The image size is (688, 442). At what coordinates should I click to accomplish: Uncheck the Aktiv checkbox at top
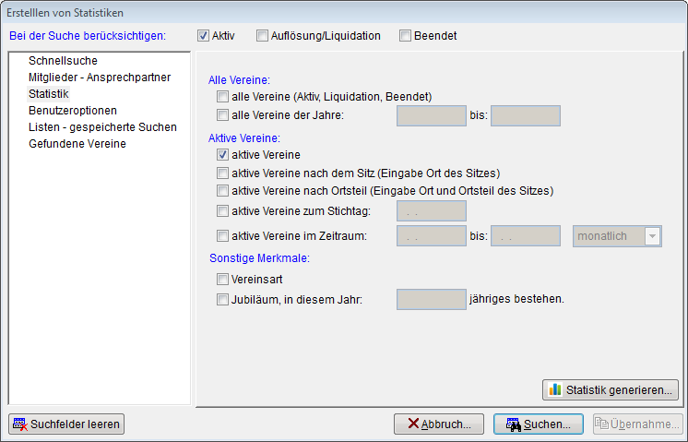pos(203,36)
